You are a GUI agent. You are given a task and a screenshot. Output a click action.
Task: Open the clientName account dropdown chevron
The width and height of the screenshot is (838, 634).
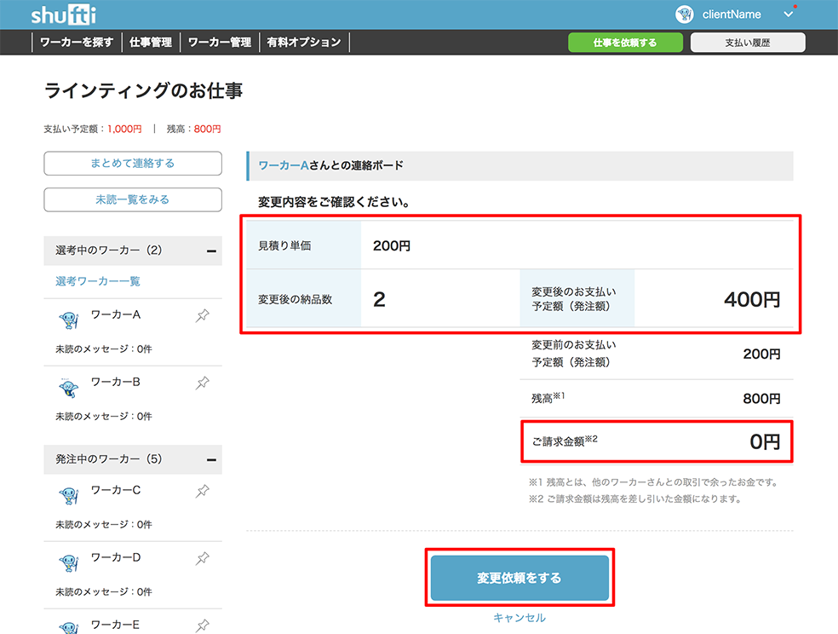(789, 14)
